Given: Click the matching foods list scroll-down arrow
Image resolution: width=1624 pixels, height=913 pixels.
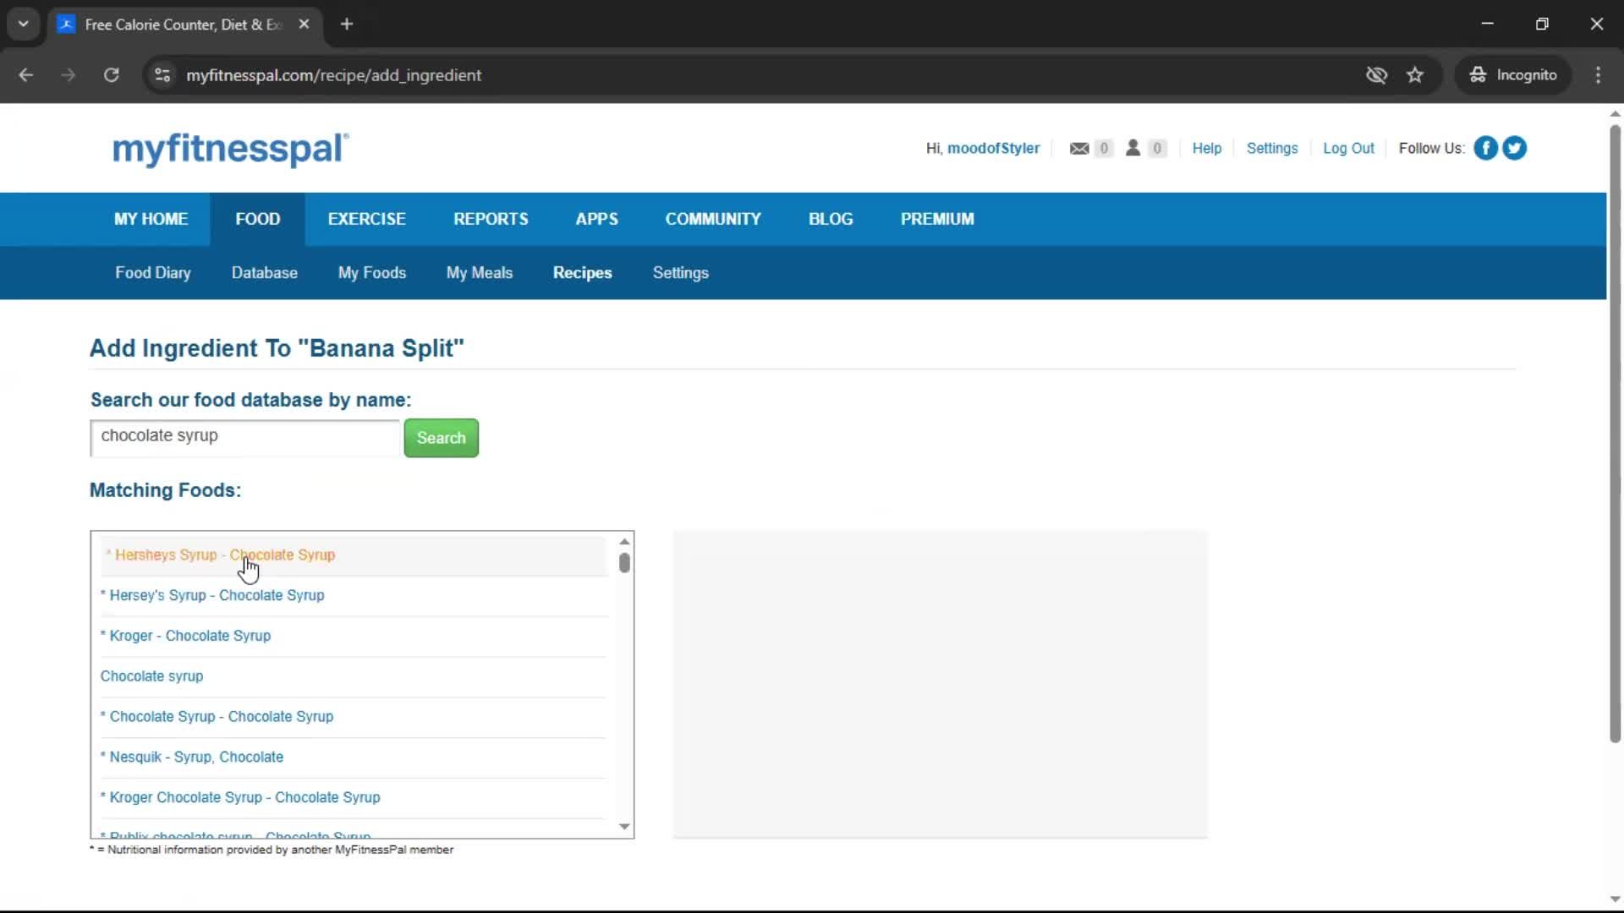Looking at the screenshot, I should 624,827.
